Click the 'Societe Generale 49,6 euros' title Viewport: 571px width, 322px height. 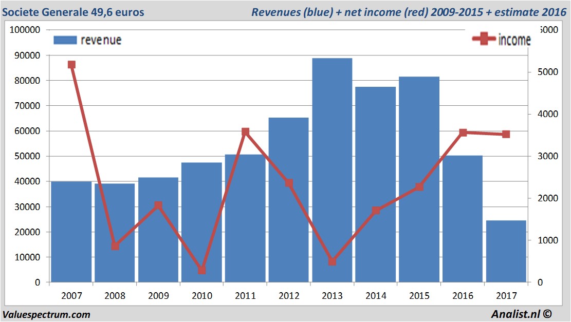coord(73,12)
